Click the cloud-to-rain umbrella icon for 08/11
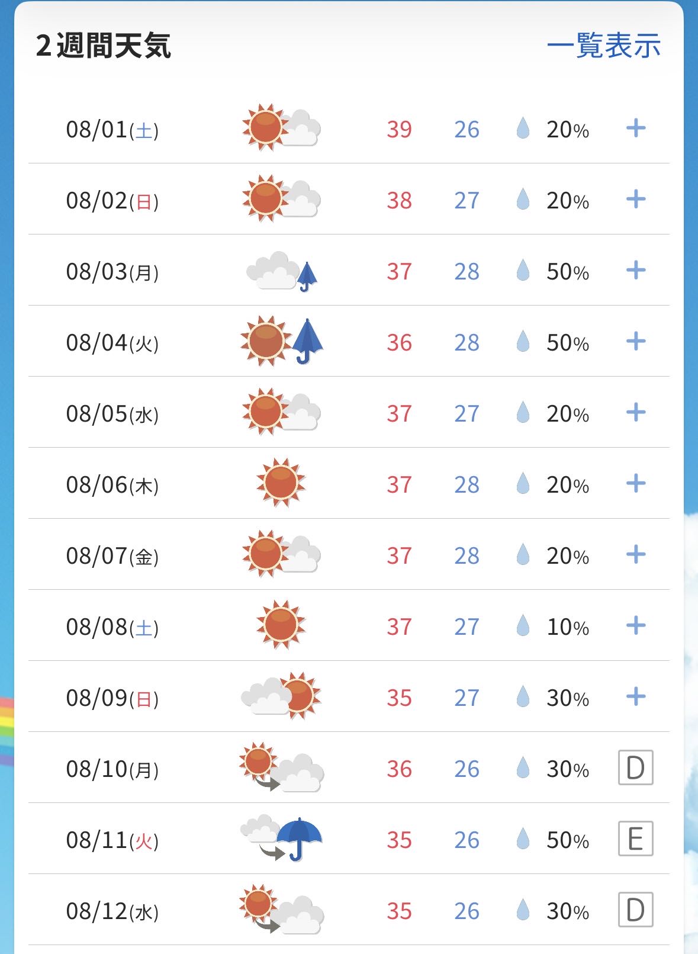Viewport: 698px width, 954px height. (282, 839)
